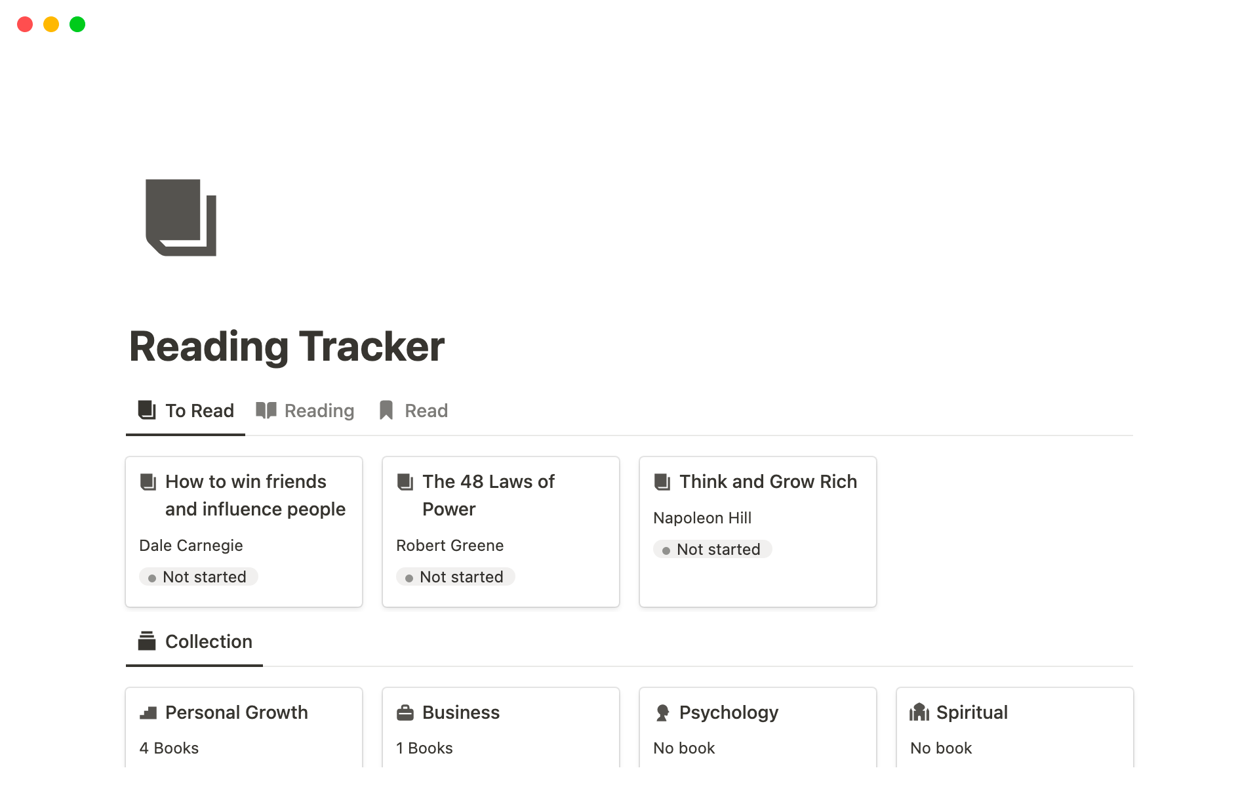This screenshot has width=1259, height=787.
Task: Click the book icon next to Think and Grow Rich
Action: click(x=662, y=482)
